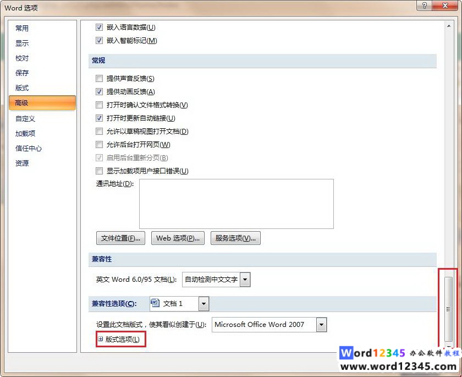Click the vertical scrollbar thumb
Screen dimensions: 462x377
(448, 309)
